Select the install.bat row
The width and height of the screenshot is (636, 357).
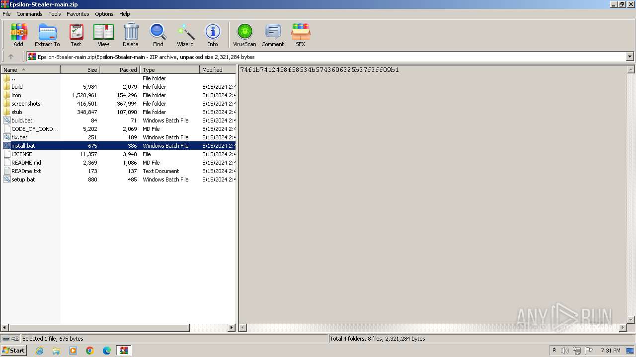119,146
